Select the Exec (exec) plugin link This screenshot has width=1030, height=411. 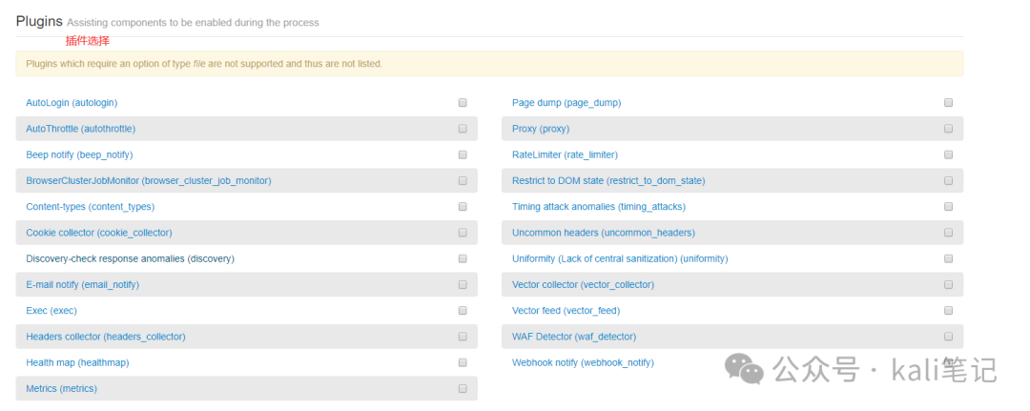[x=51, y=311]
